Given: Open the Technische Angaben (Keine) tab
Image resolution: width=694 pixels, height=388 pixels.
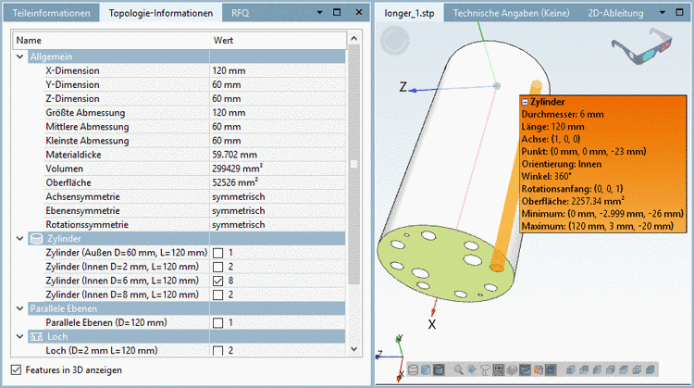Looking at the screenshot, I should 510,14.
